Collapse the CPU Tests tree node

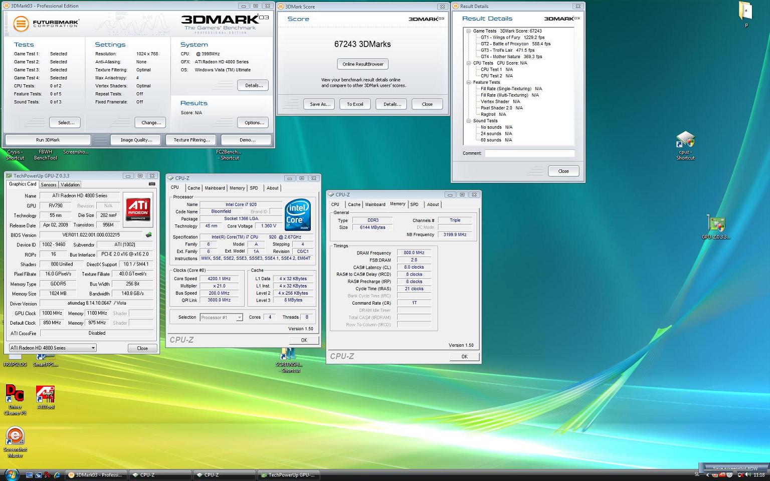pos(469,63)
